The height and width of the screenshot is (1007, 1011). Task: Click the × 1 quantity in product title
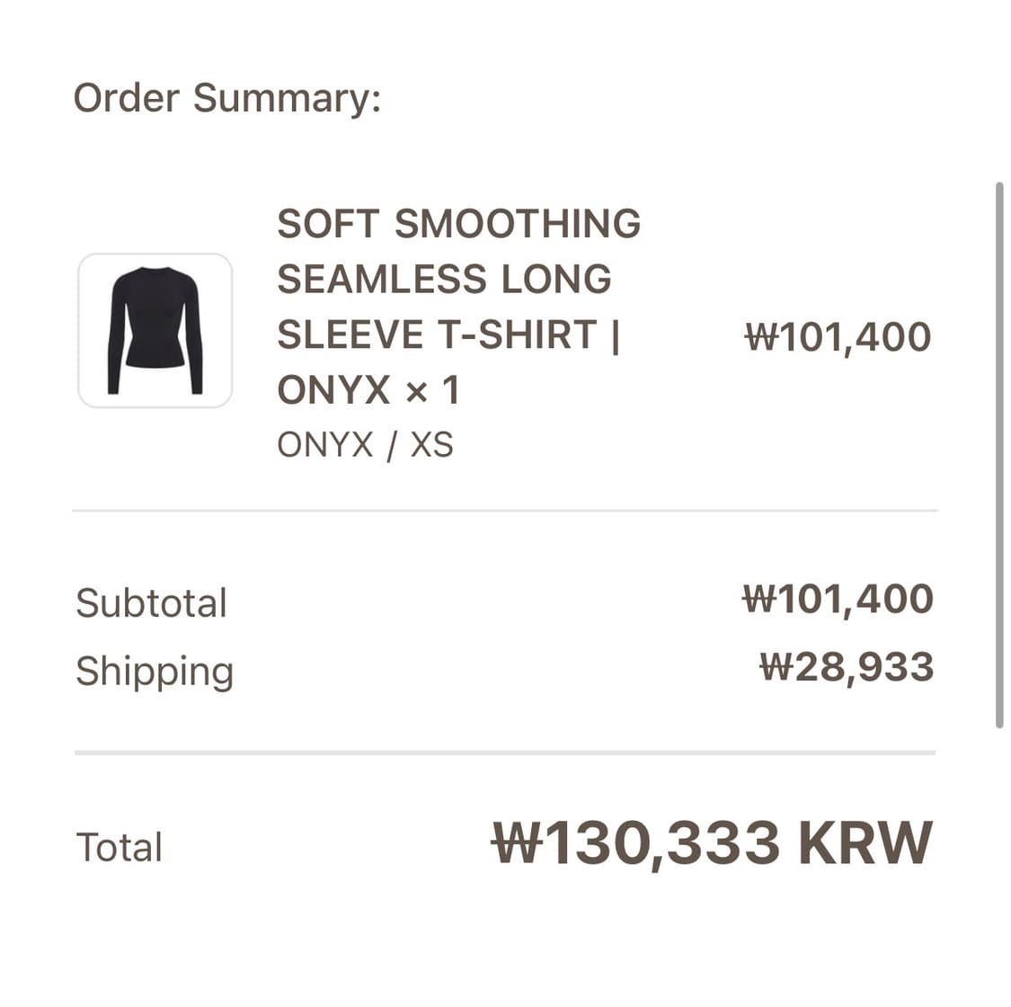point(433,390)
